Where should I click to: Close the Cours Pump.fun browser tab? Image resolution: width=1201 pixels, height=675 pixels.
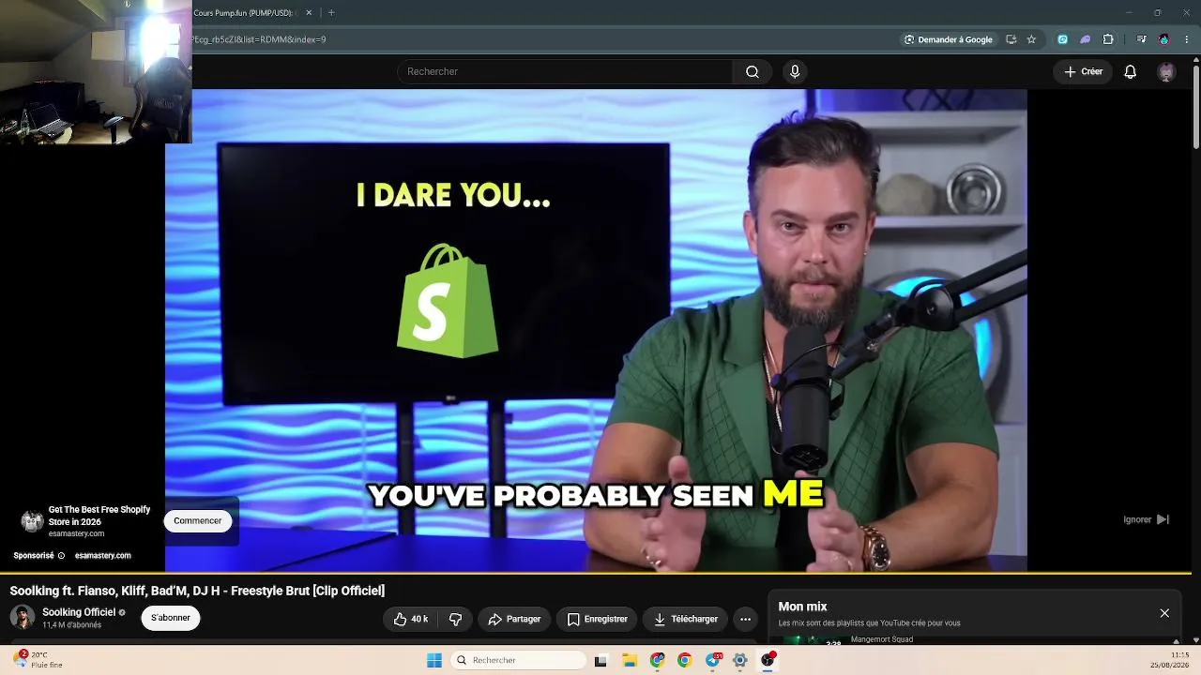point(309,13)
